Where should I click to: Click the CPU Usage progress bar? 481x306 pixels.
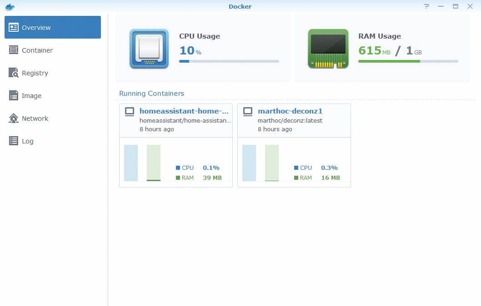click(229, 61)
